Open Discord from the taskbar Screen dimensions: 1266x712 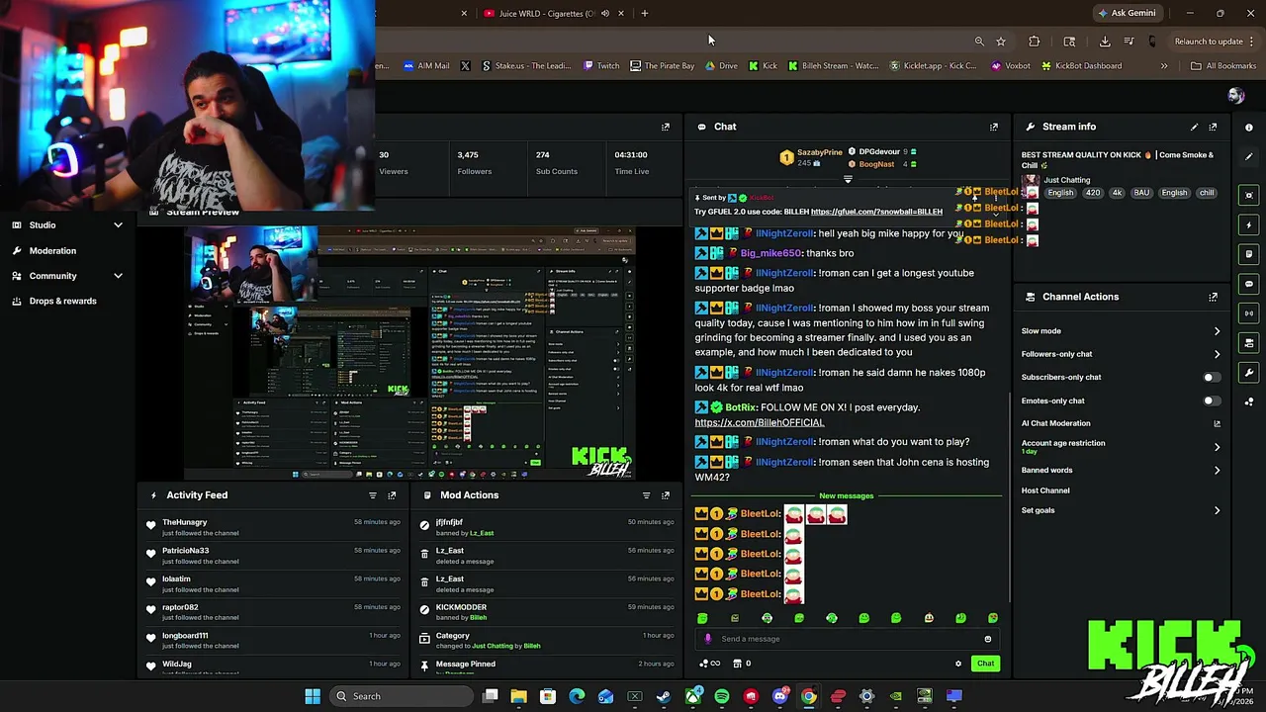click(779, 696)
